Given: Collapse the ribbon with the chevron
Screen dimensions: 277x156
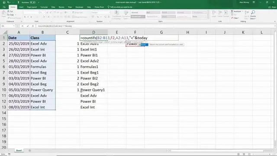Looking at the screenshot, I should (275, 21).
